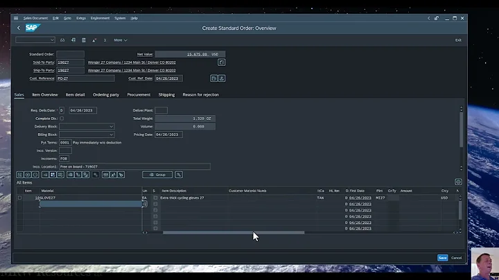Click the items table vertical scrollbar
499x280 pixels.
[x=460, y=210]
